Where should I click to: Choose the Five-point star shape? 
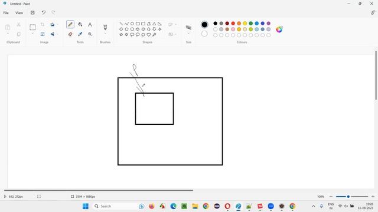tap(121, 35)
